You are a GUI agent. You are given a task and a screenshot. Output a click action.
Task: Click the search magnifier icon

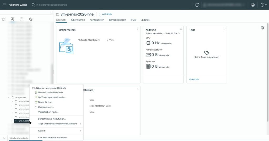coord(33,5)
